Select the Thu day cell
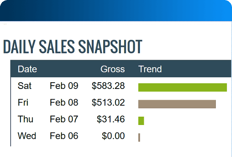The height and width of the screenshot is (164, 232). click(25, 119)
